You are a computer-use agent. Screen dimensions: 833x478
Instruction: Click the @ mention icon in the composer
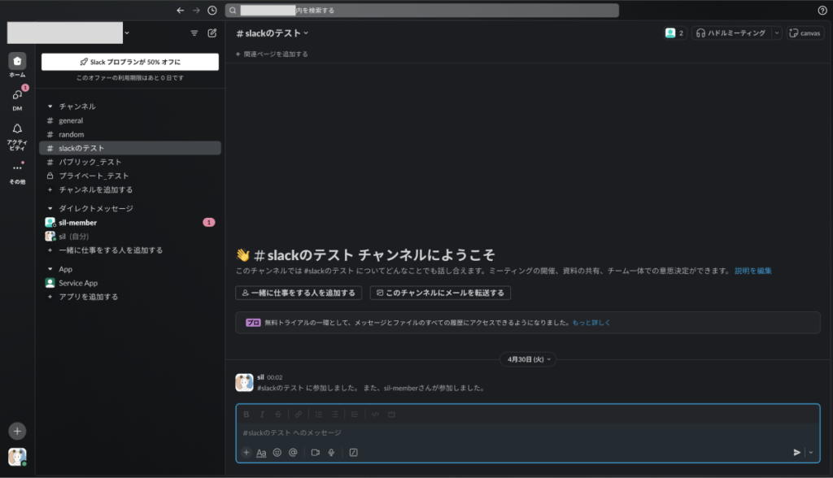pos(293,453)
